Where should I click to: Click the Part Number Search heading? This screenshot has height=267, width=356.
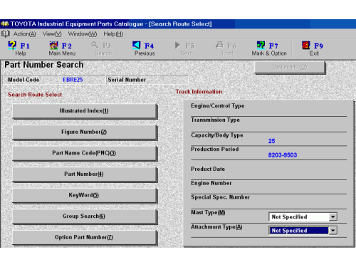pyautogui.click(x=44, y=65)
